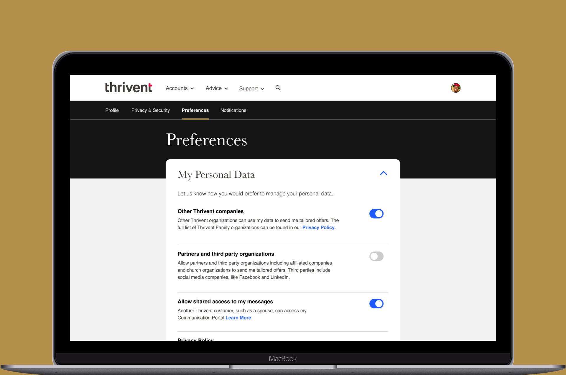Click the thrivent logo
The image size is (566, 375).
[x=129, y=88]
